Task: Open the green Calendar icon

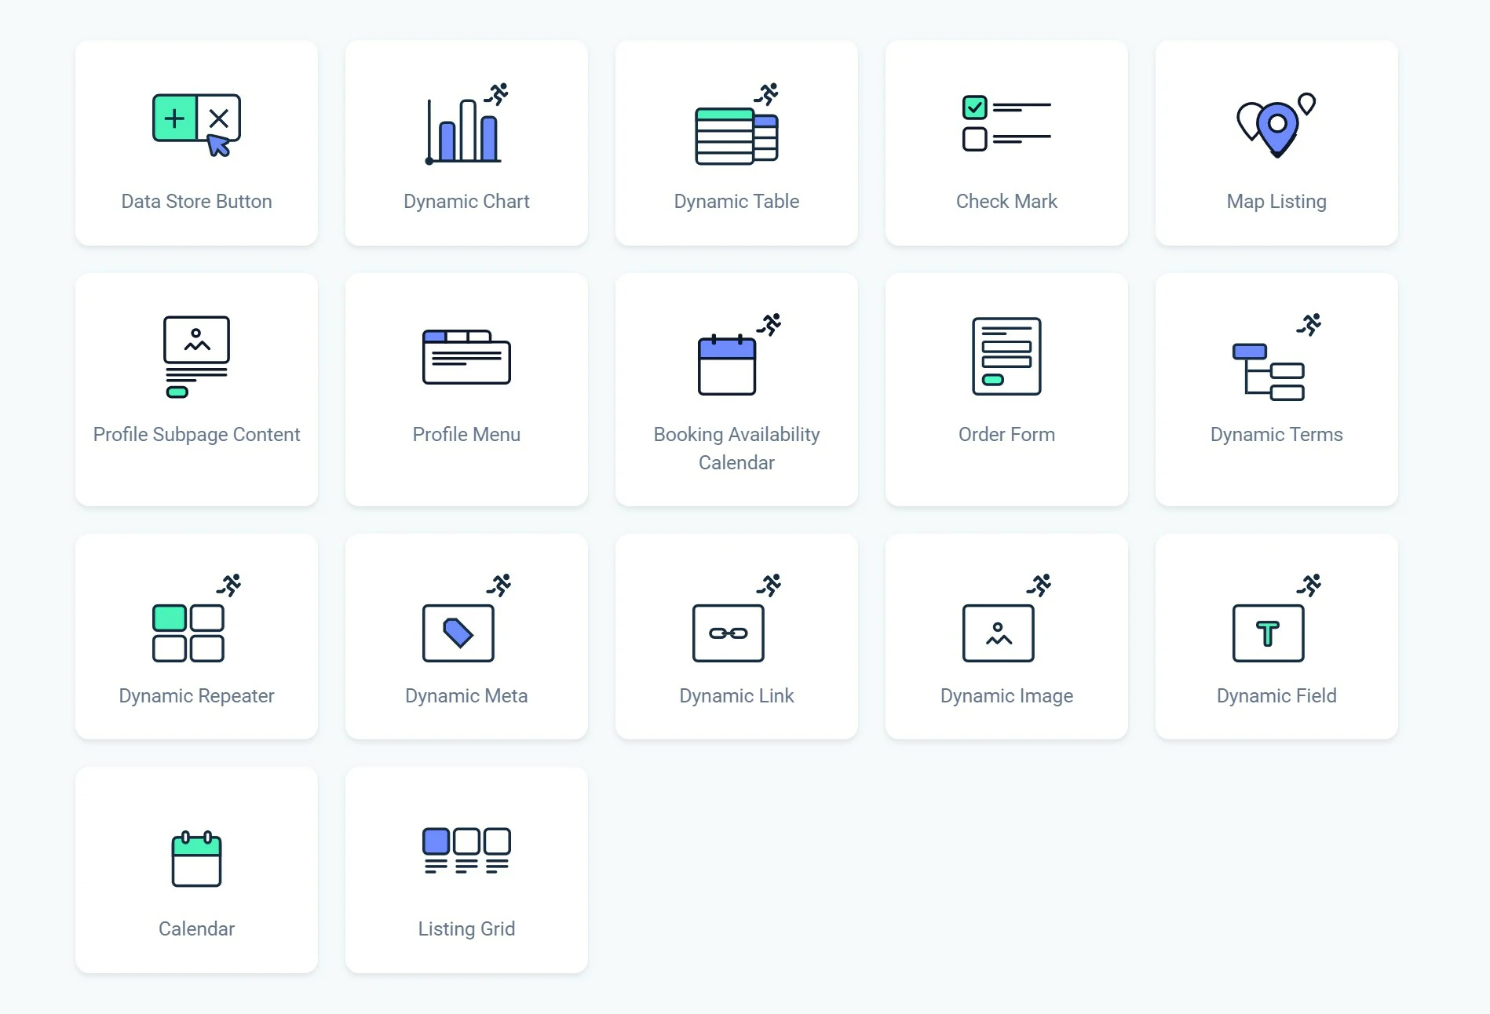Action: point(196,859)
